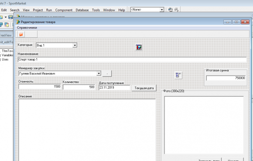
Task: Click the small button beside manager combo
Action: [107, 74]
